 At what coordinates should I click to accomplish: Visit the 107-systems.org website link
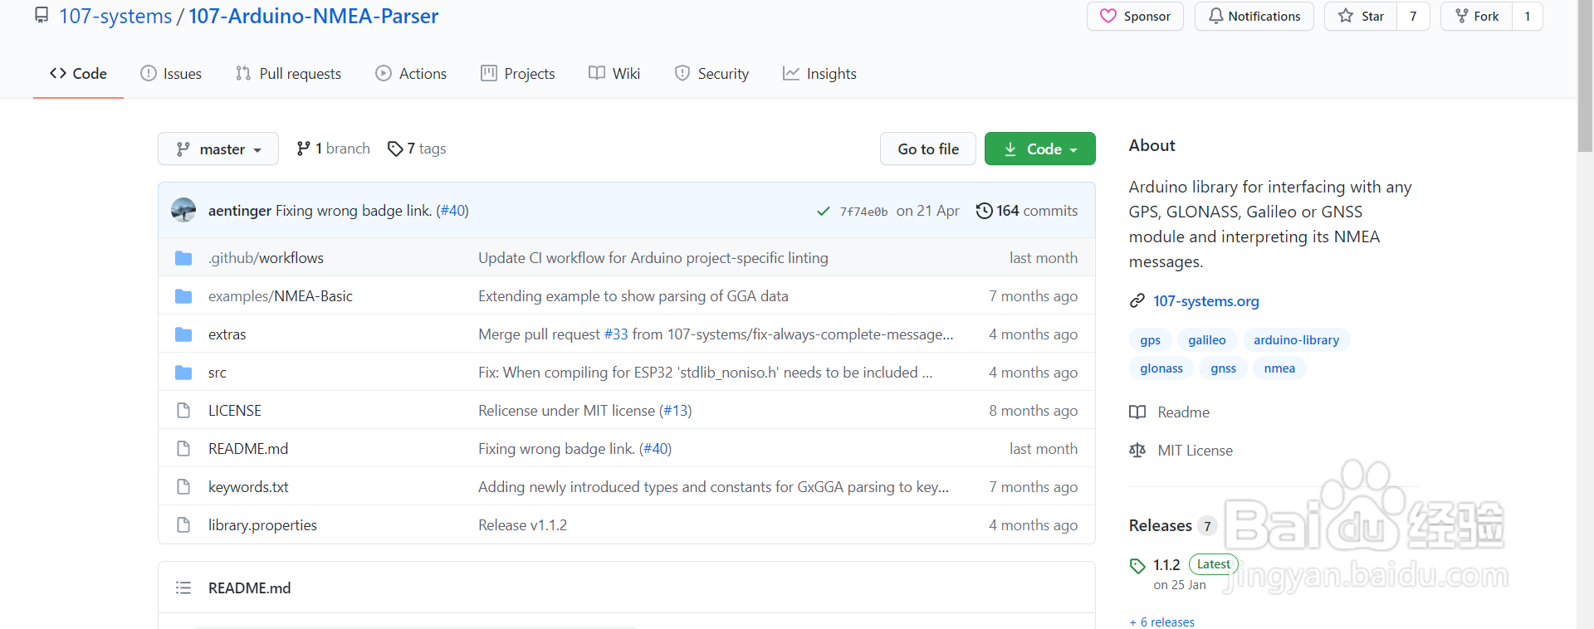[1205, 301]
